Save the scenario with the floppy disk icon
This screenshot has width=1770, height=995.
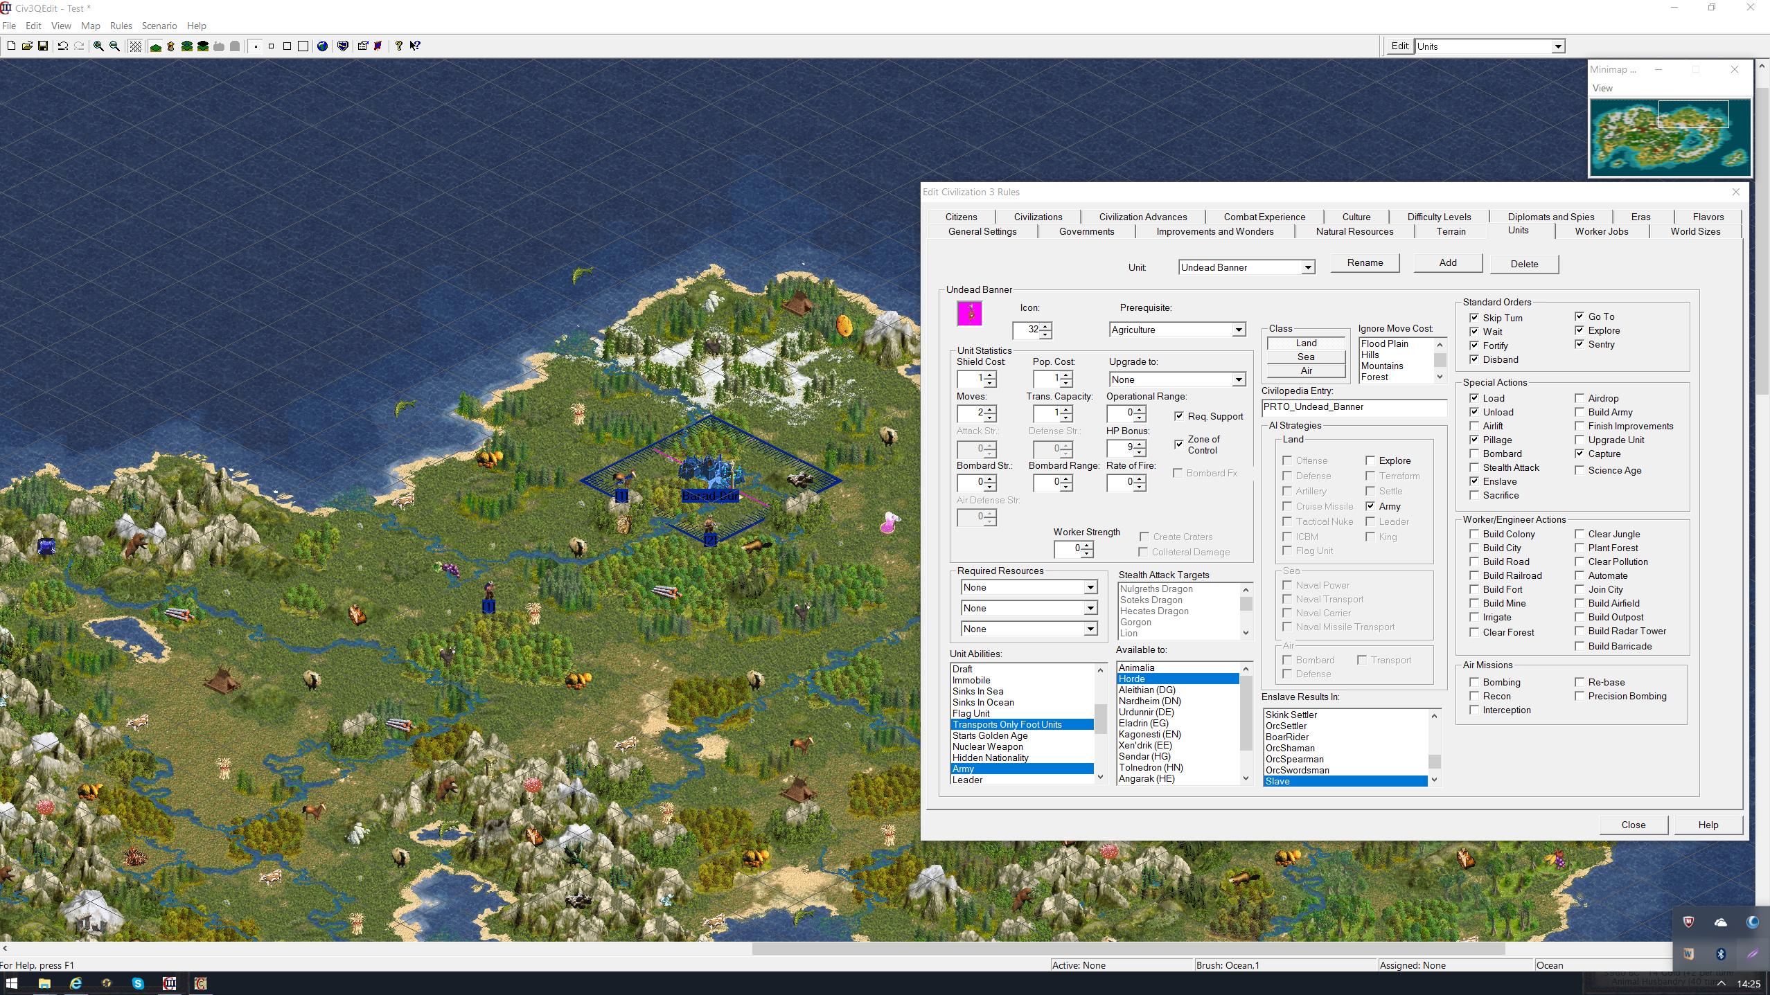pyautogui.click(x=43, y=46)
